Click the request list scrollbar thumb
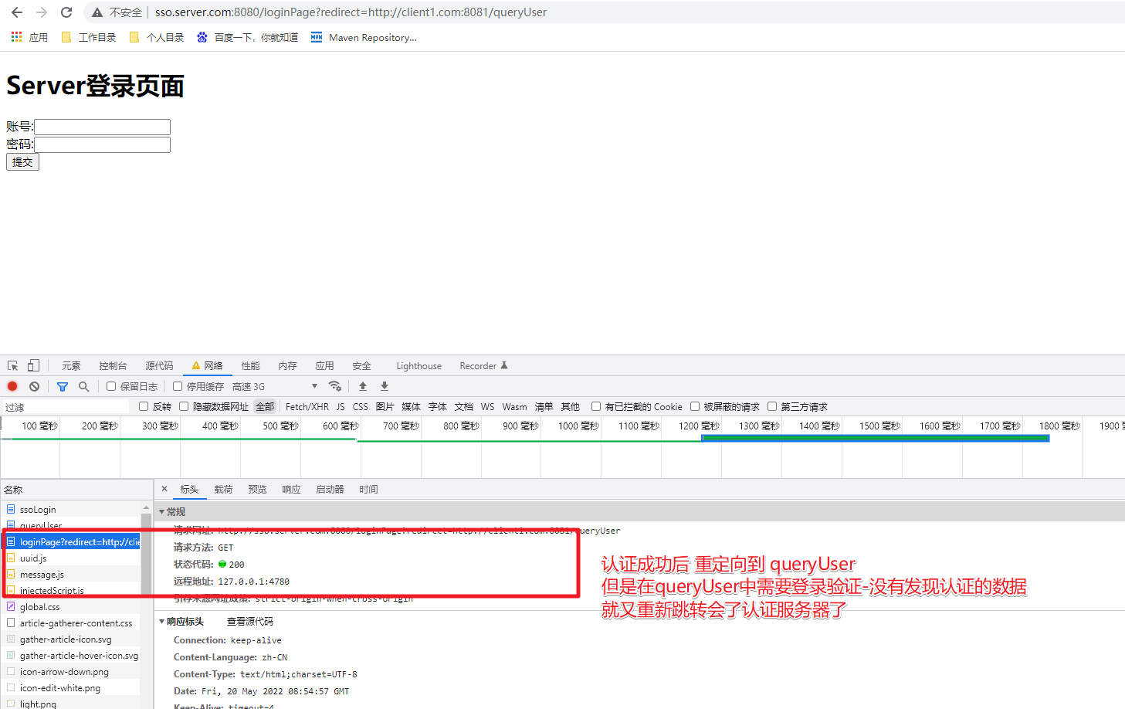The image size is (1125, 709). coord(147,554)
